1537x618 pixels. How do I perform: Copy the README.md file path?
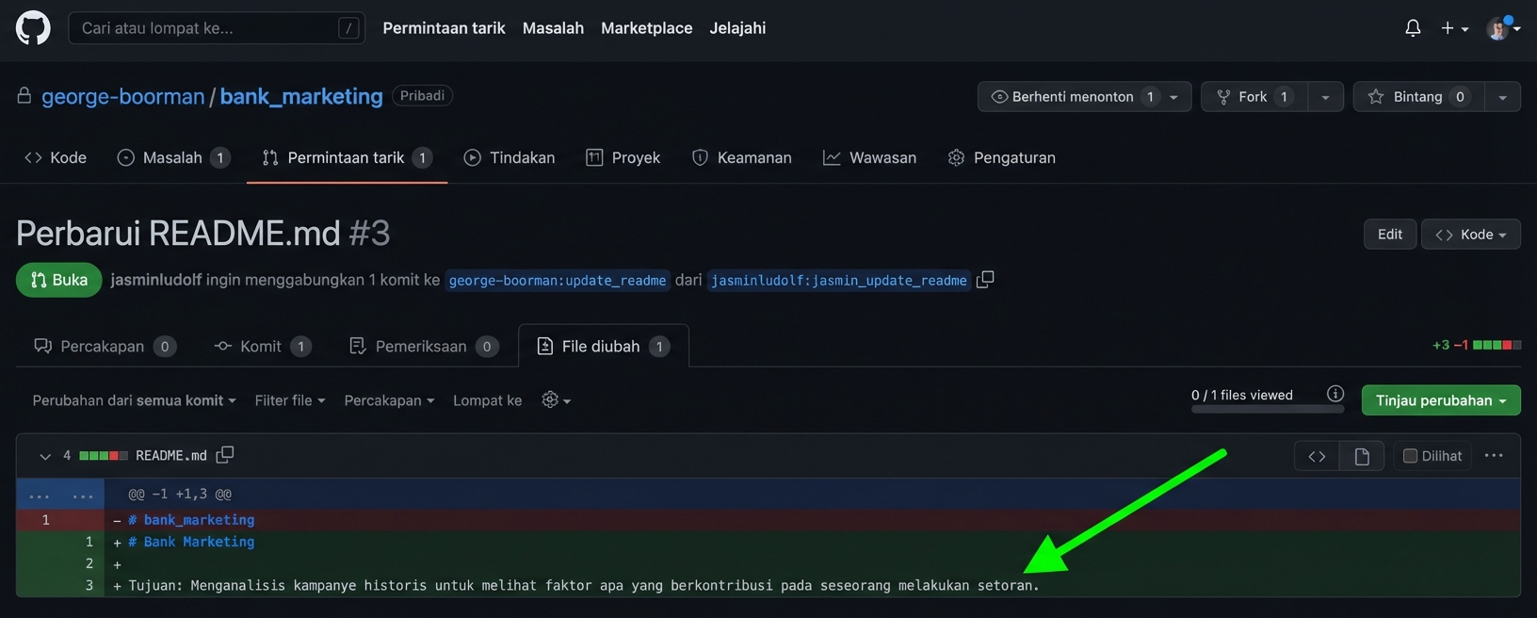point(225,455)
